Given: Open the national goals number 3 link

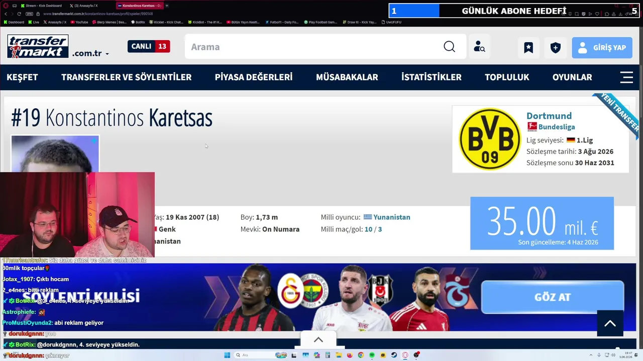Looking at the screenshot, I should [x=380, y=229].
